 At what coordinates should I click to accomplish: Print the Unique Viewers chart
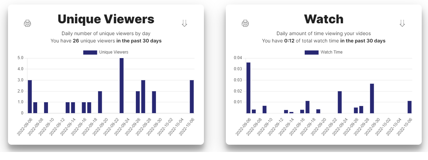pyautogui.click(x=27, y=23)
